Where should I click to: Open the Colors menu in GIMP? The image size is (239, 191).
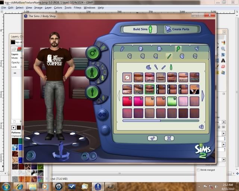coord(58,7)
